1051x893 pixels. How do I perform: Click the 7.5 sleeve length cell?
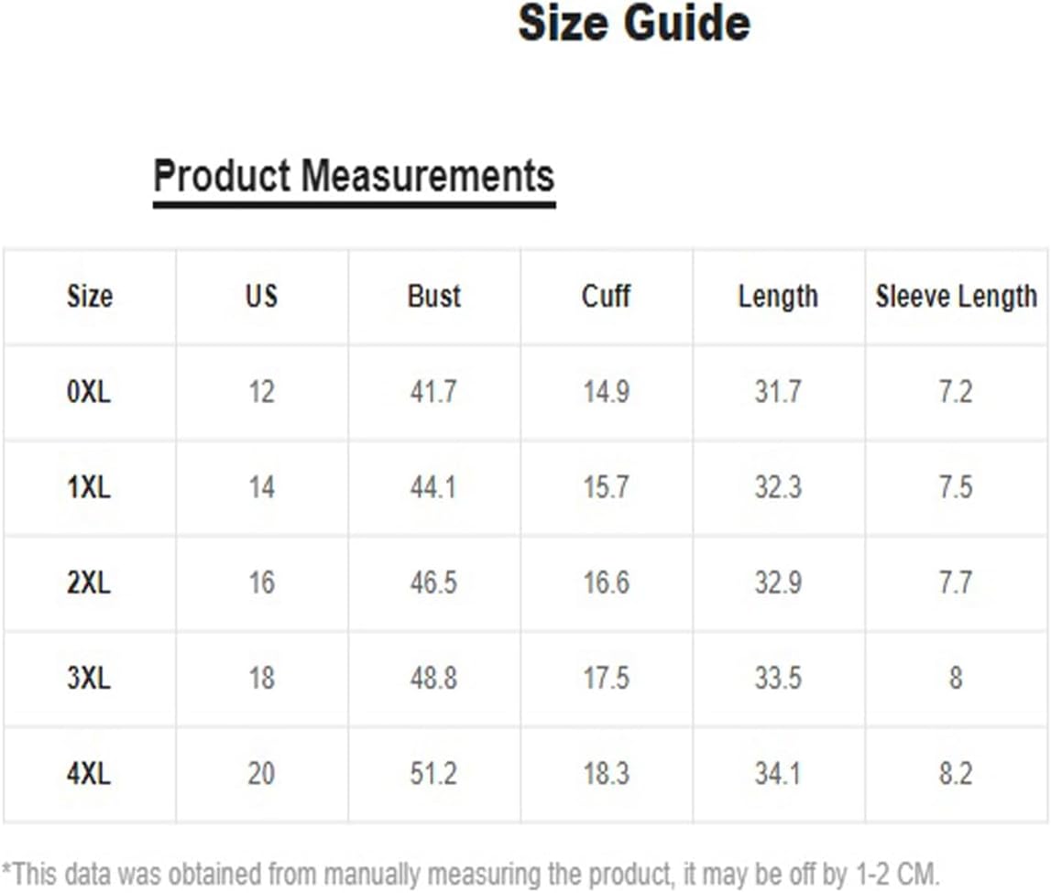coord(956,487)
